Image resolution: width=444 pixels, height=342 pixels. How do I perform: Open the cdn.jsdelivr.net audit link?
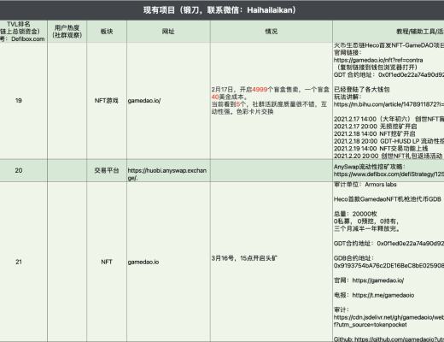click(388, 321)
